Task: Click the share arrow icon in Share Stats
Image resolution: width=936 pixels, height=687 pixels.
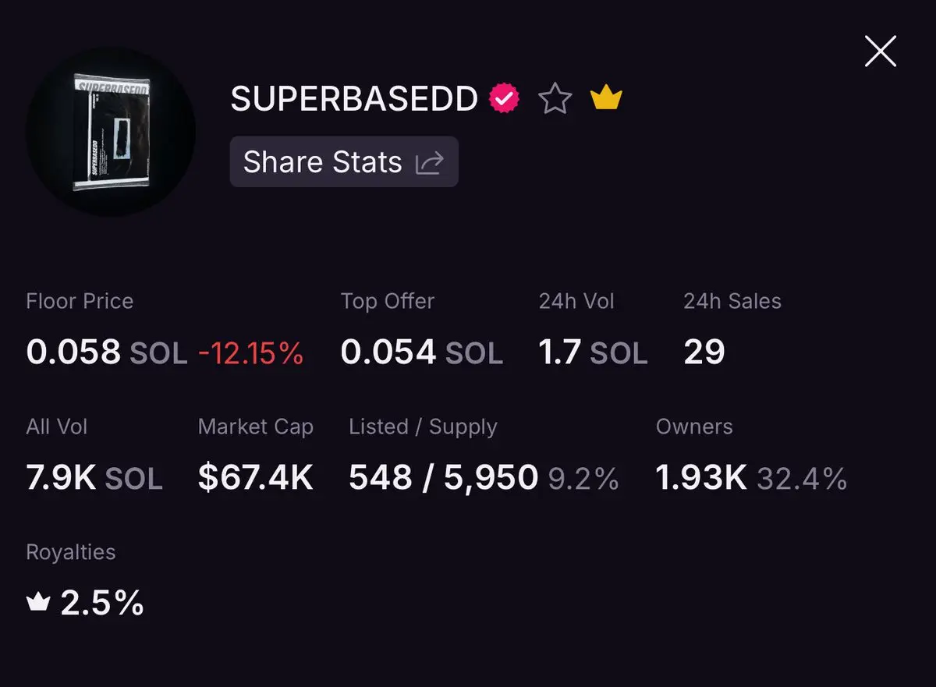Action: pos(430,162)
